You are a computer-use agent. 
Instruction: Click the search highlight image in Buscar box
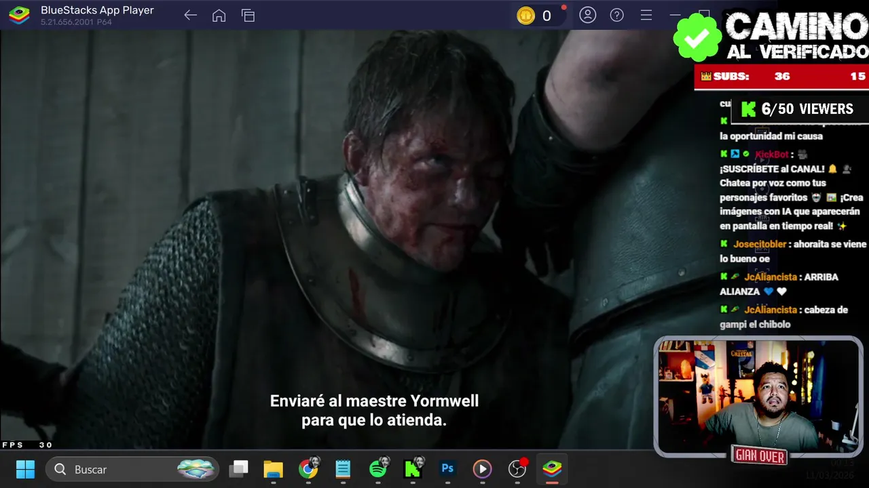pos(196,469)
